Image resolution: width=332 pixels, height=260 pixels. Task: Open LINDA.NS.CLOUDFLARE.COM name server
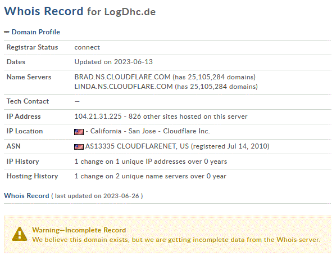coord(124,87)
